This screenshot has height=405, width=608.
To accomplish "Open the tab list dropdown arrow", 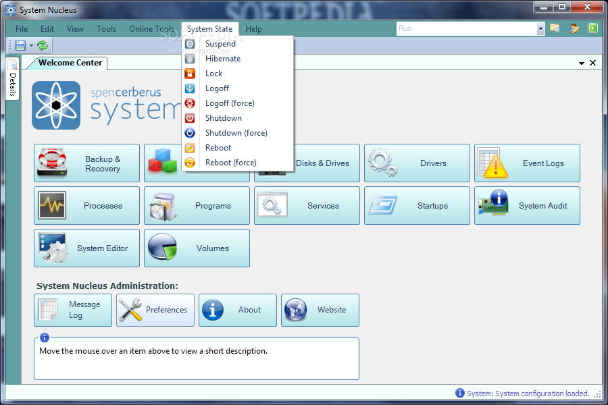I will click(x=582, y=63).
